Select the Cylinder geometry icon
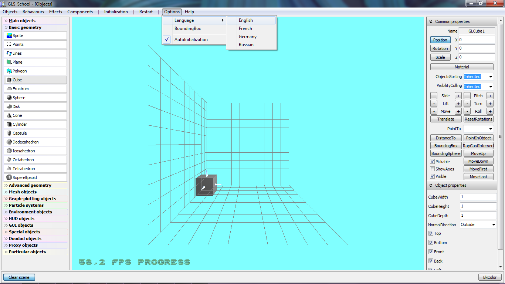Screen dimensions: 505x284 (x=9, y=124)
